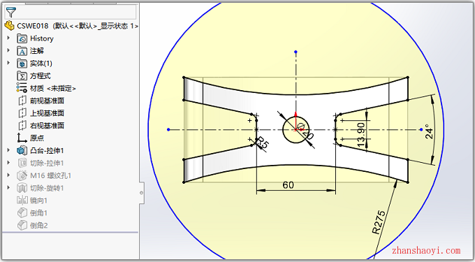Select the 凸台-拉伸1 feature icon

point(22,150)
